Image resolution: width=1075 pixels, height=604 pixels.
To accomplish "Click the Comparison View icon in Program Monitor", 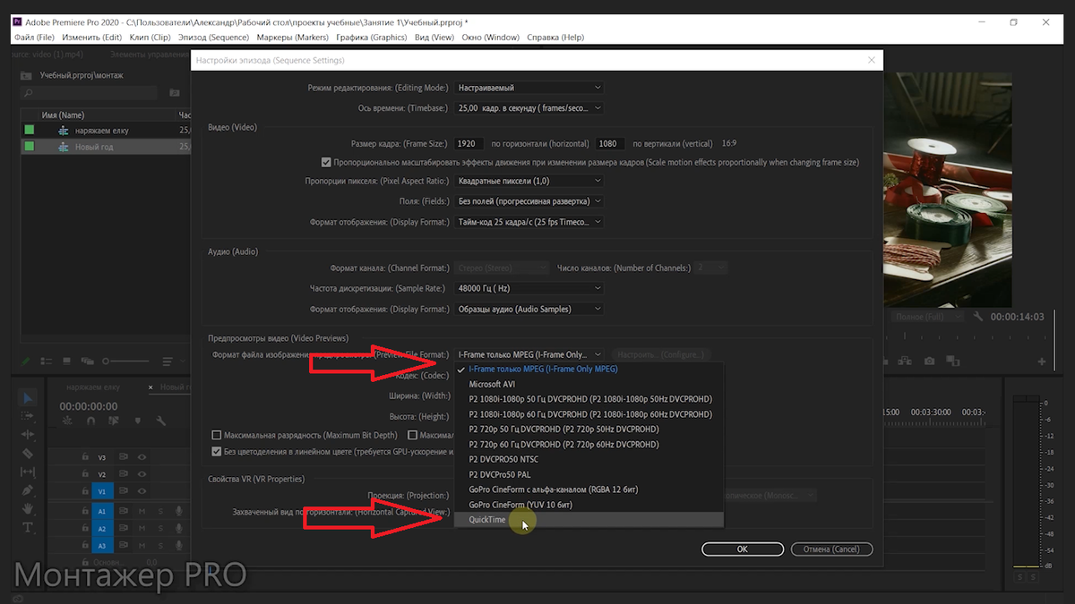I will (x=954, y=362).
